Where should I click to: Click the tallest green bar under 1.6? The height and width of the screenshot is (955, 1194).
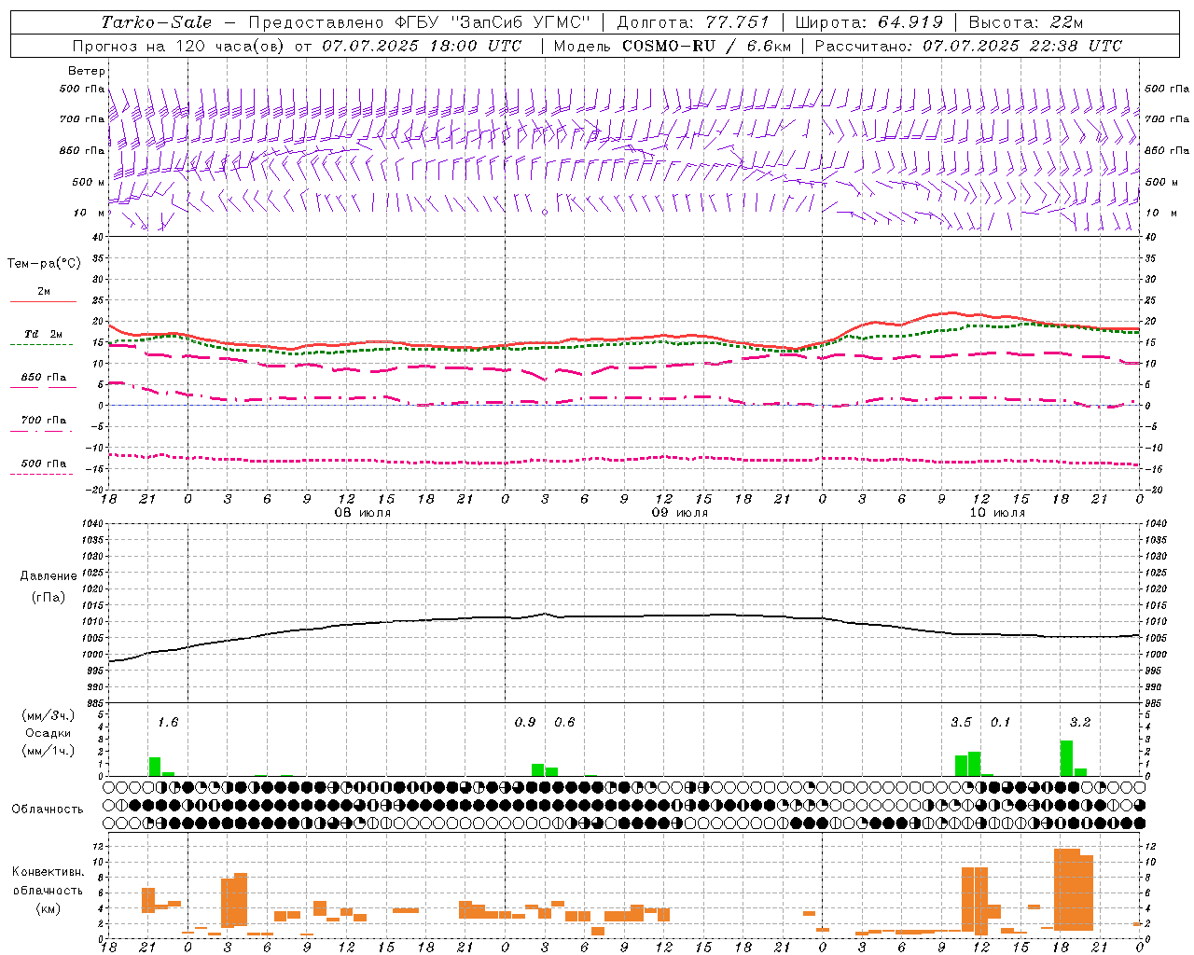(x=155, y=767)
